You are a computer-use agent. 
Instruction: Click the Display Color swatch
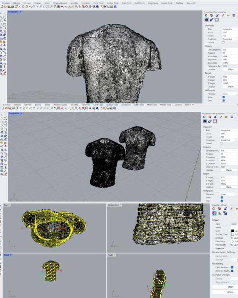pyautogui.click(x=232, y=234)
